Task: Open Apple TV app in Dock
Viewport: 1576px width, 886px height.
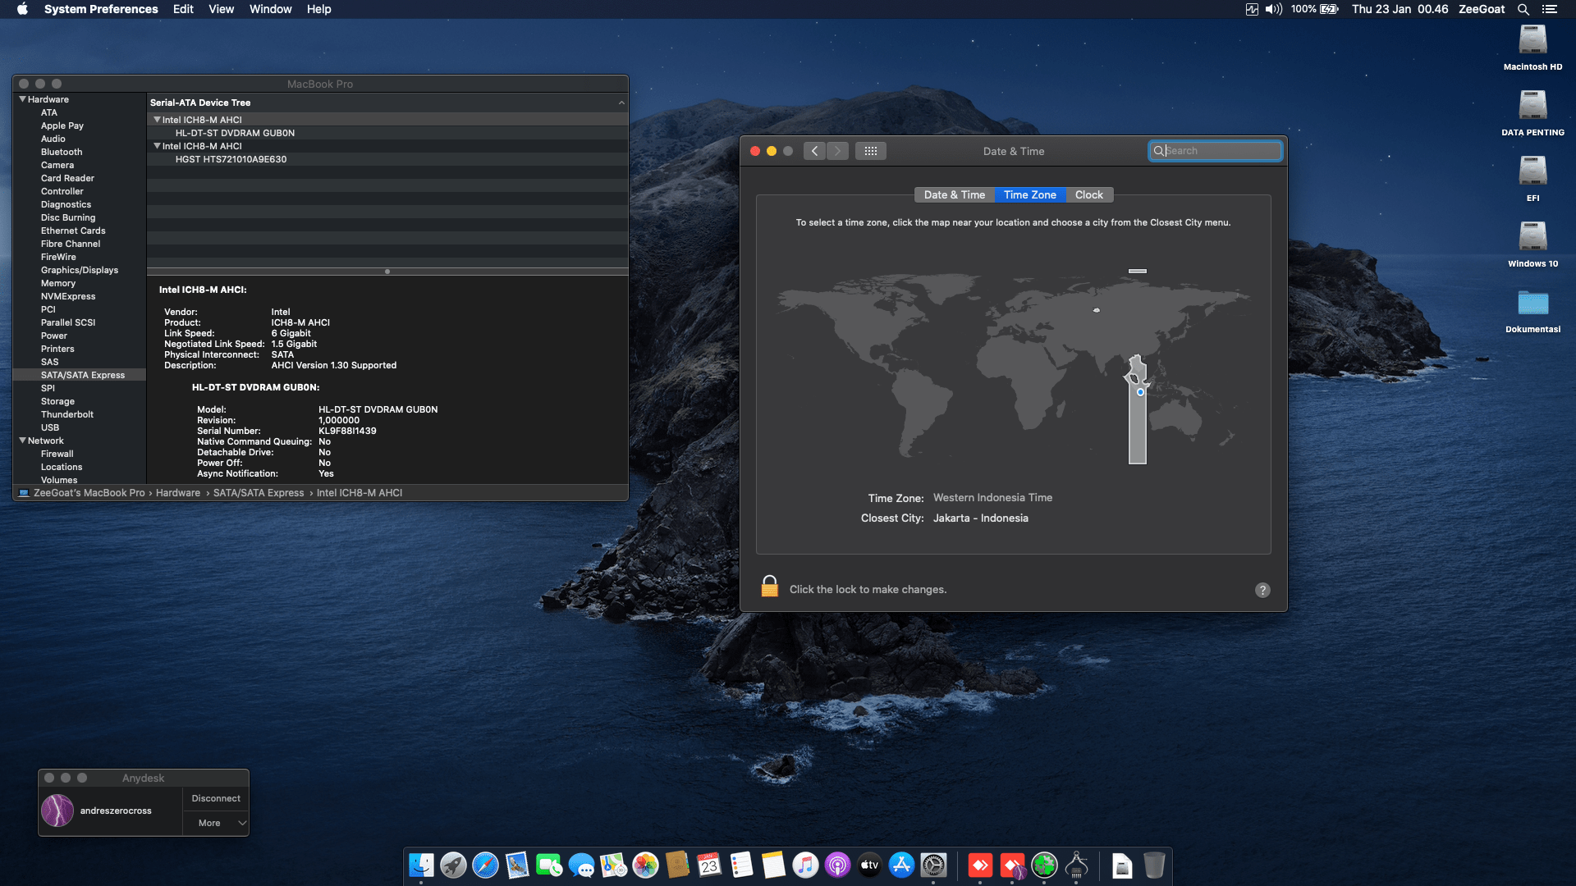Action: pos(869,865)
